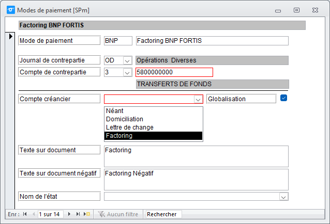Collapse the Compte créancier dropdown arrow
330x224 pixels.
[198, 99]
